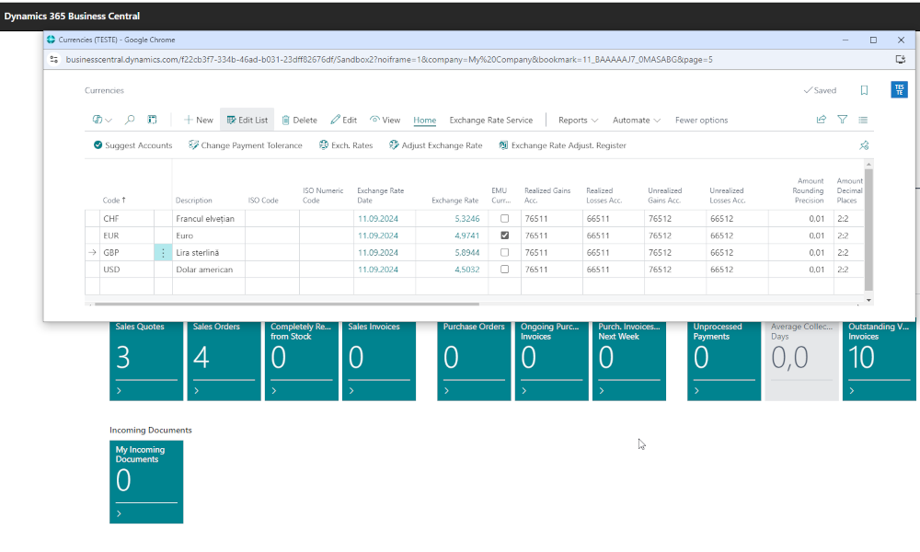This screenshot has width=920, height=552.
Task: Click the pin action bar icon
Action: point(864,145)
